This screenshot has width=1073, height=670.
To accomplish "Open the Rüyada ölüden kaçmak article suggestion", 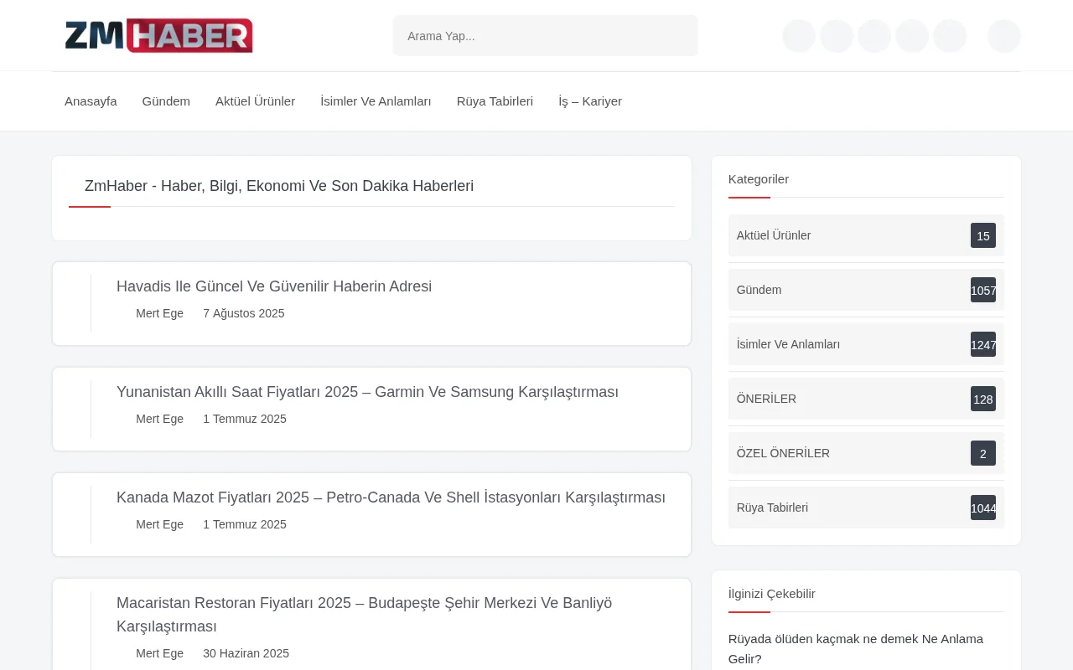I will tap(855, 648).
